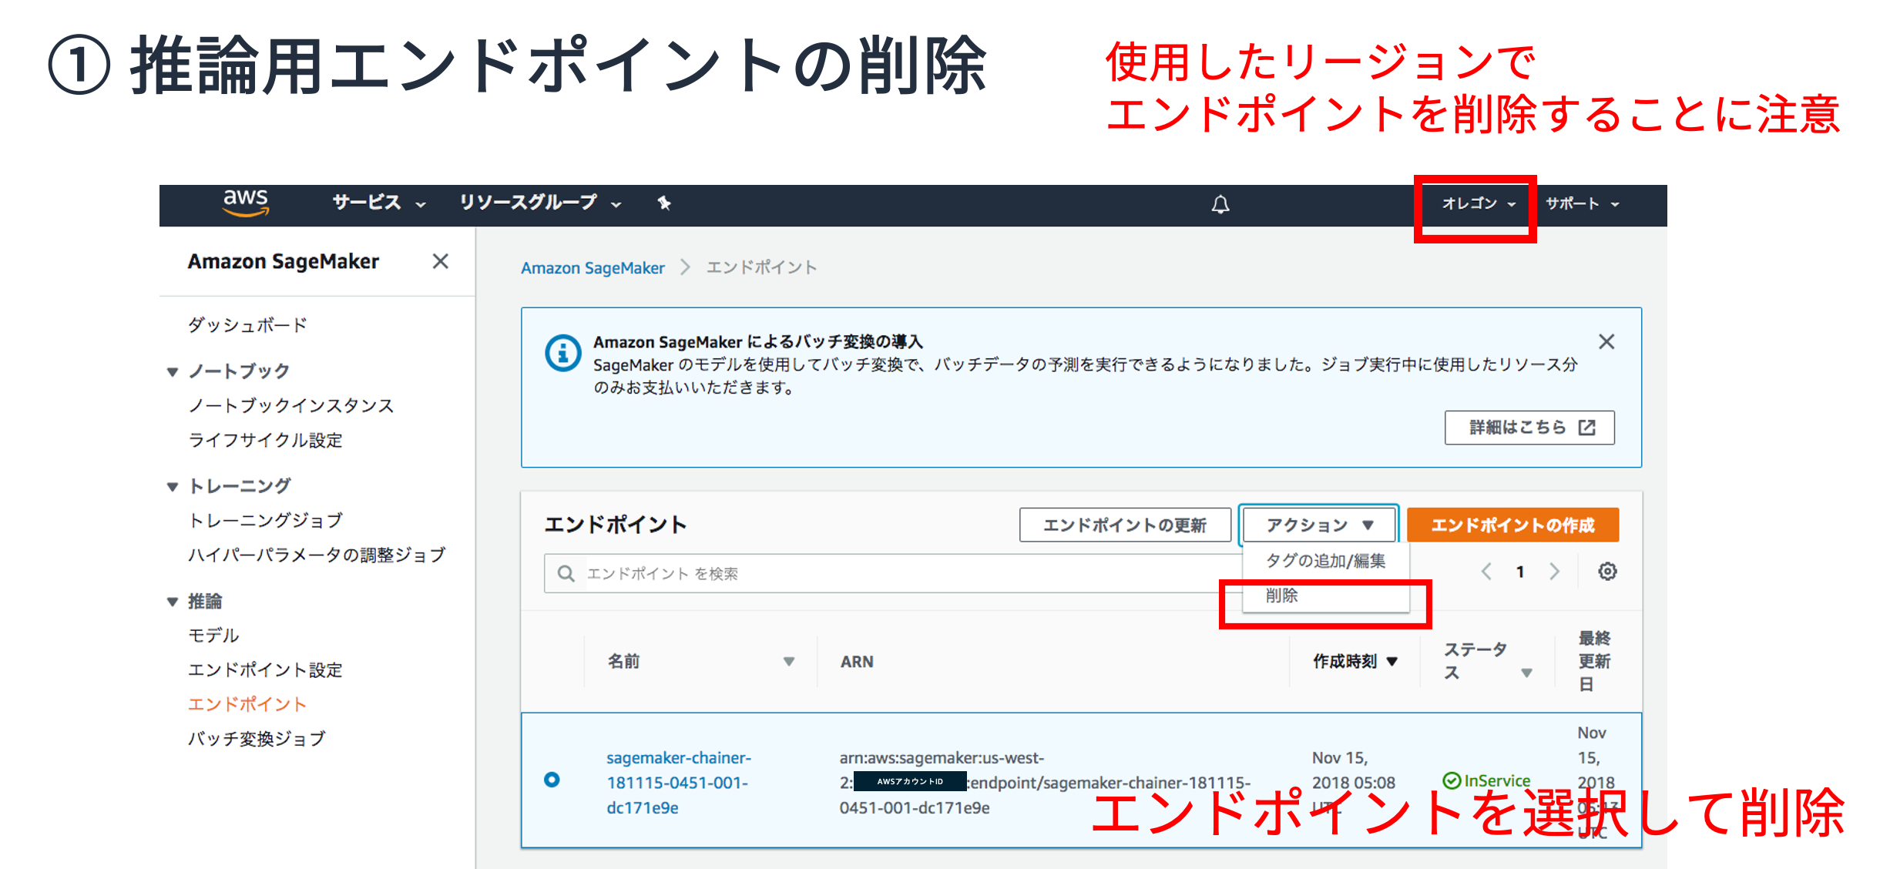This screenshot has height=869, width=1880.
Task: Click the AWS logo home icon
Action: (x=246, y=203)
